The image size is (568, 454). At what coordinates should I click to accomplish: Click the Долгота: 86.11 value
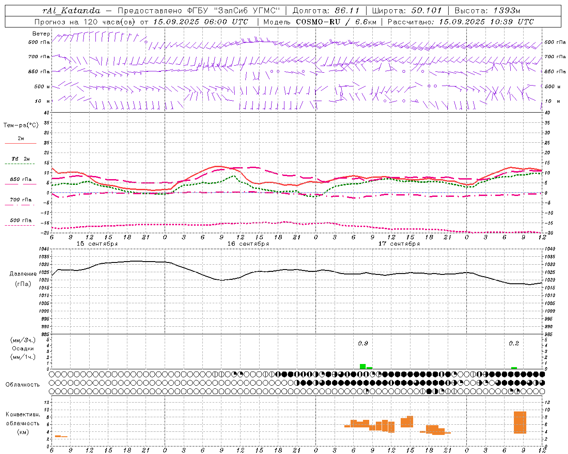[x=326, y=11]
